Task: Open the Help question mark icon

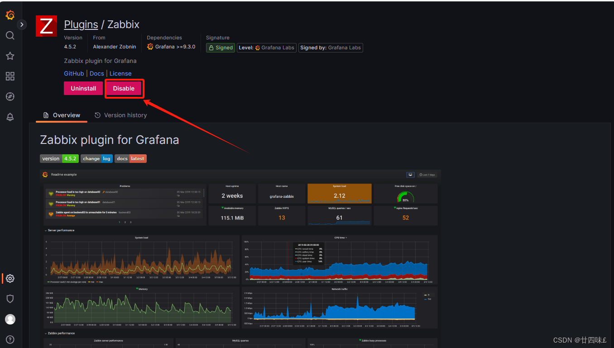Action: pyautogui.click(x=10, y=339)
